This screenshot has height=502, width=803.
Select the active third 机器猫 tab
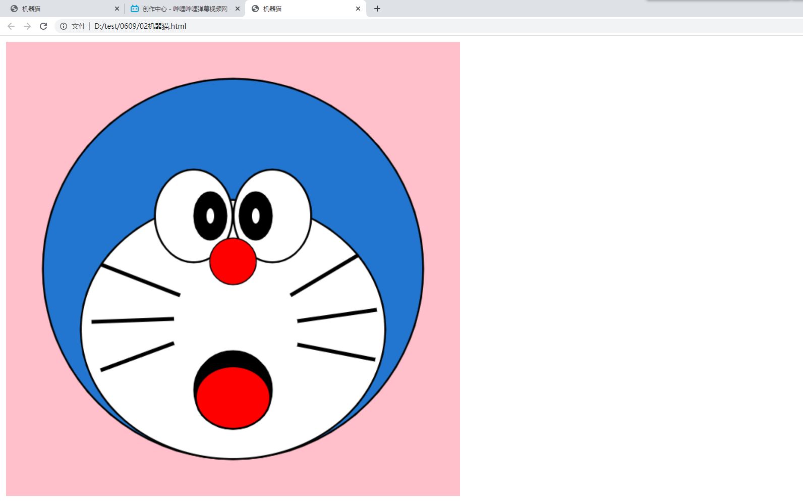tap(306, 9)
